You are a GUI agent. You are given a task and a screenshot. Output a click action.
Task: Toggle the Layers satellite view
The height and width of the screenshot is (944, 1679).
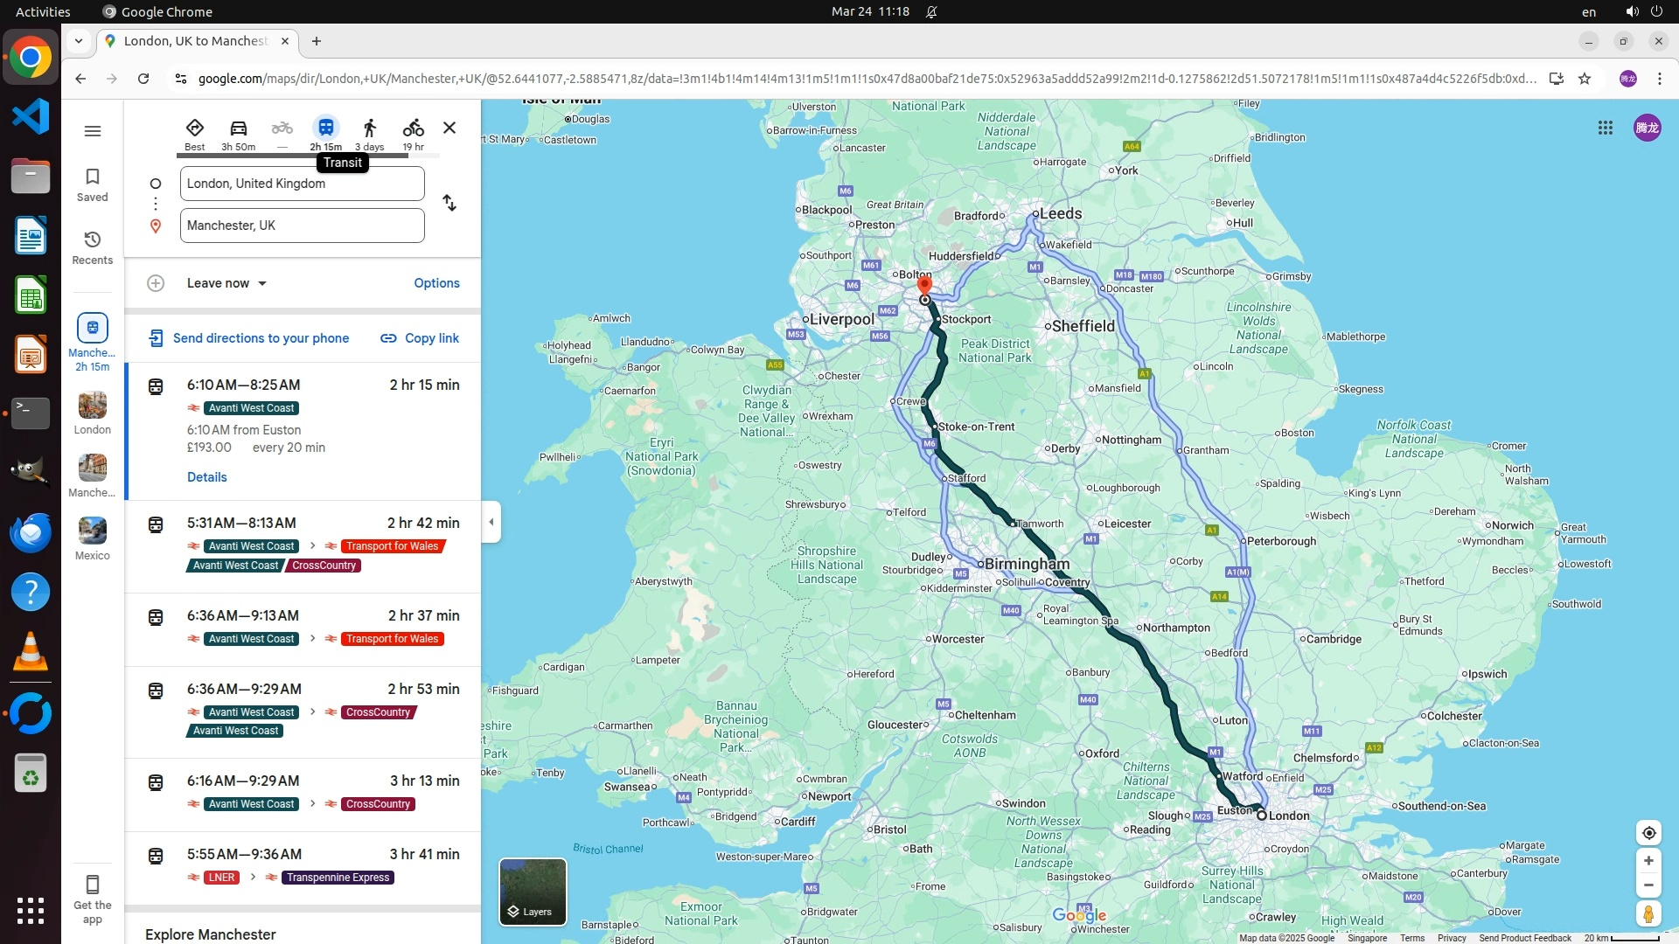[x=533, y=892]
